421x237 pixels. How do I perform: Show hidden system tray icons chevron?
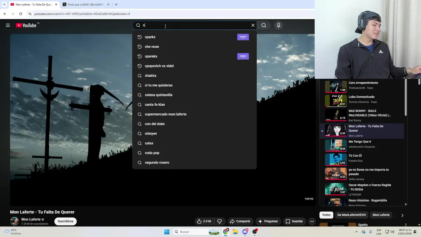click(356, 232)
